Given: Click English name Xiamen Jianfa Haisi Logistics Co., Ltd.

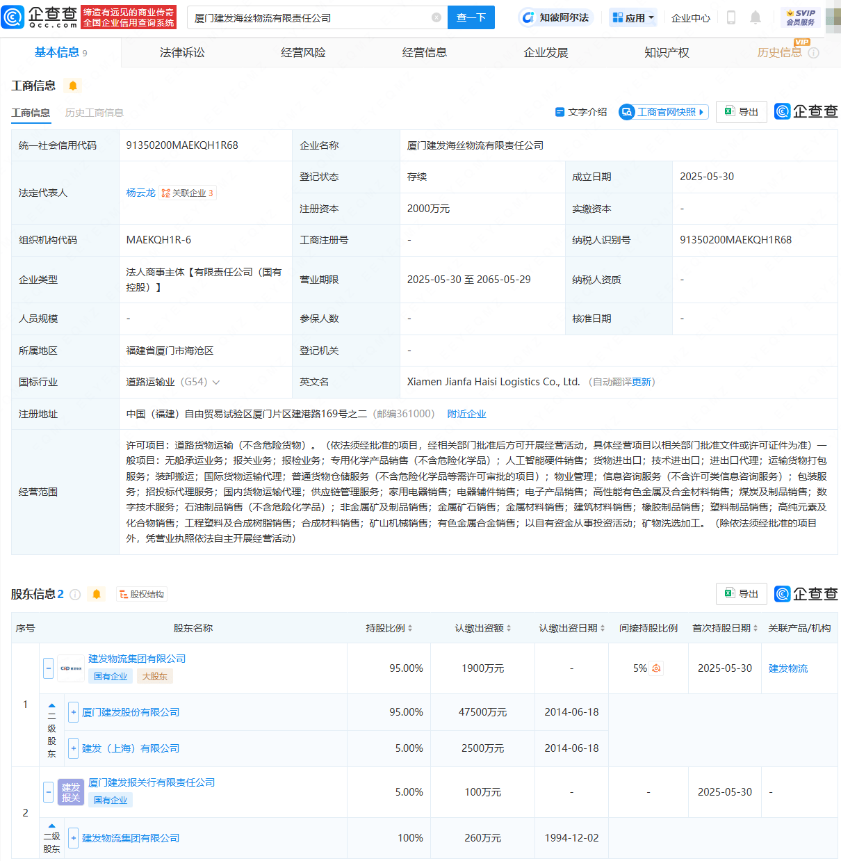Looking at the screenshot, I should pyautogui.click(x=493, y=382).
